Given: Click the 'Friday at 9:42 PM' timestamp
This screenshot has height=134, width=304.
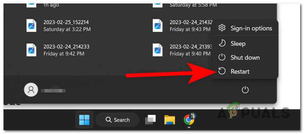Looking at the screenshot, I should coord(64,53).
